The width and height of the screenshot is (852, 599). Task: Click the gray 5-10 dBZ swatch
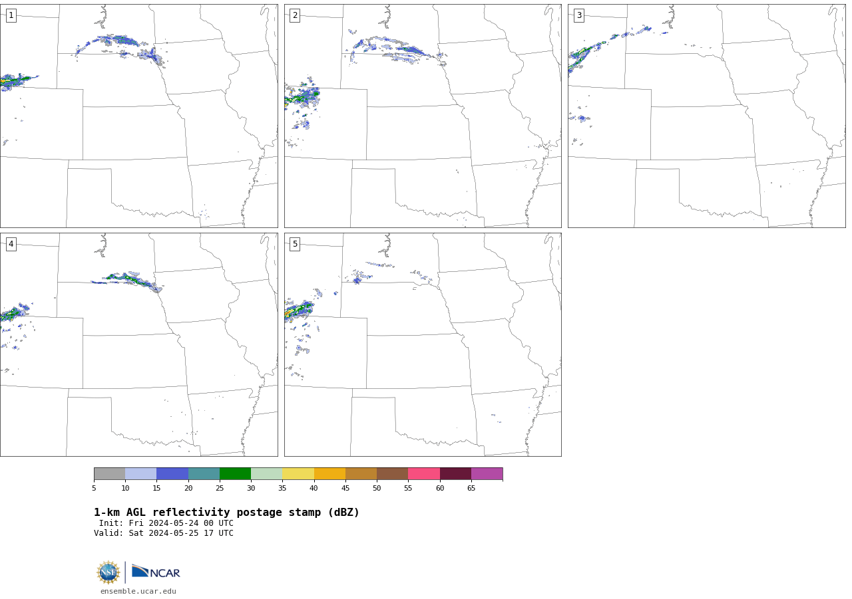[109, 473]
